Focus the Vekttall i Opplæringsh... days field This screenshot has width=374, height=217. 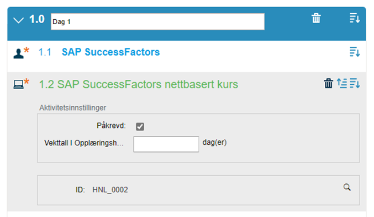click(166, 144)
